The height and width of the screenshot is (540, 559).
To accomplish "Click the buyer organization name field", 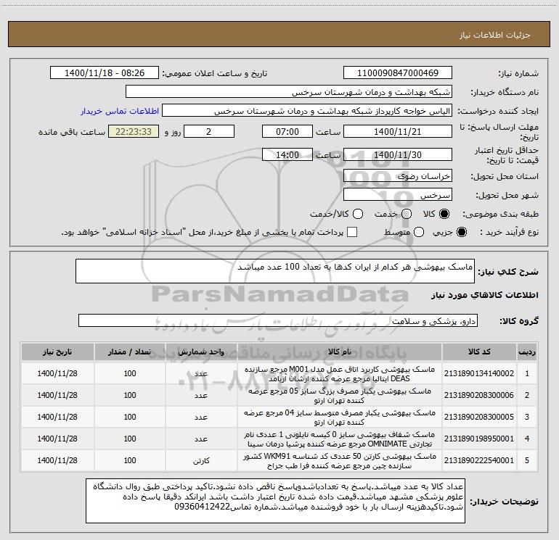I will click(289, 92).
